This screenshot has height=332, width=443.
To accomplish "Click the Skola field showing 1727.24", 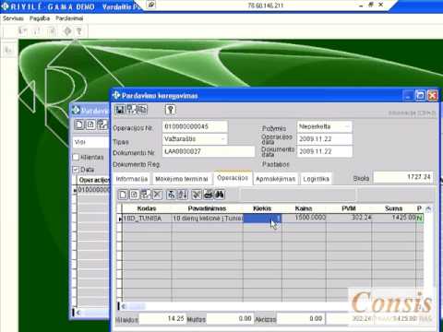I will [403, 177].
